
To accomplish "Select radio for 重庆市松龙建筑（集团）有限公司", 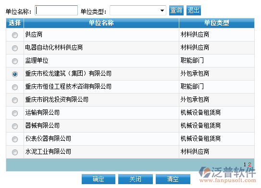I will pyautogui.click(x=15, y=74).
